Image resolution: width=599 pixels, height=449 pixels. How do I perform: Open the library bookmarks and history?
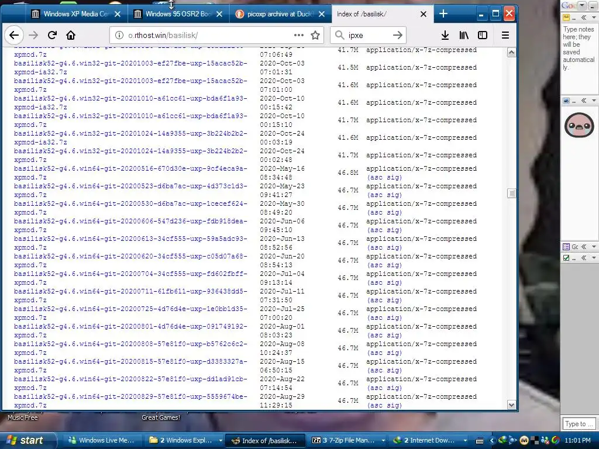tap(464, 35)
